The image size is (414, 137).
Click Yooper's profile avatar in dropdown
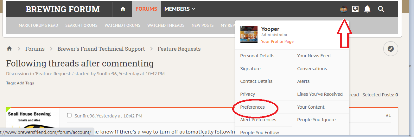249,35
